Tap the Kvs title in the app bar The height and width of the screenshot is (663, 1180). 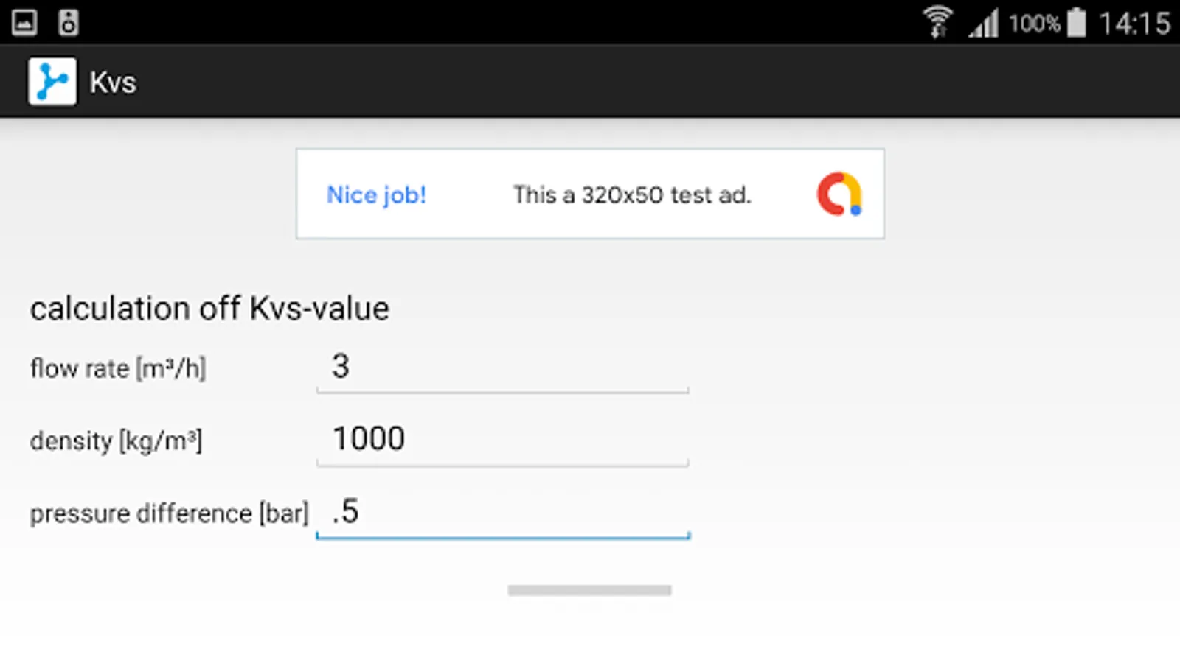113,83
